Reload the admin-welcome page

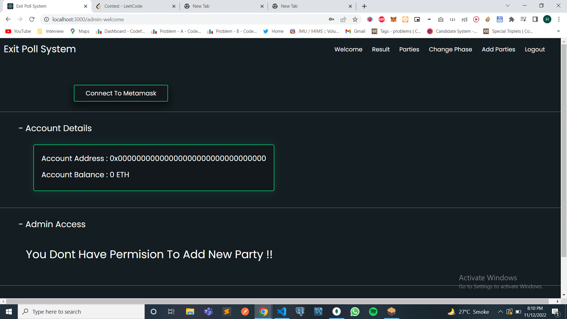[32, 19]
